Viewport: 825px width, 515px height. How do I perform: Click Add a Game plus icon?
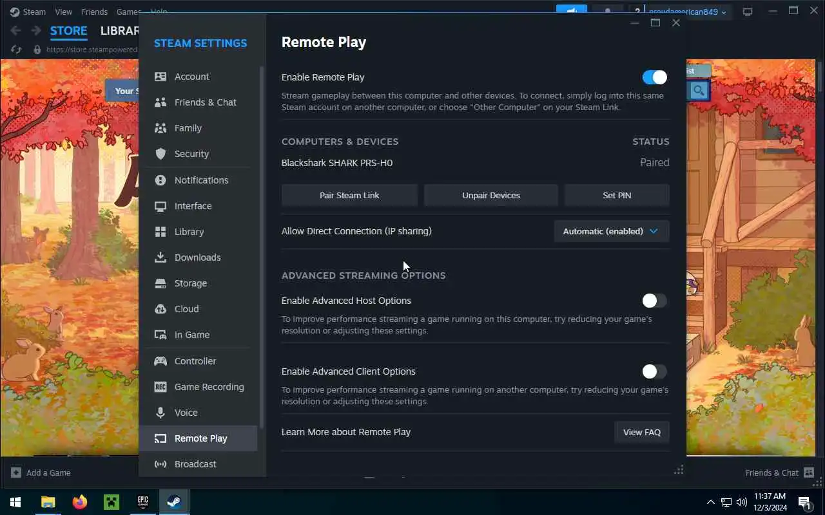click(x=16, y=473)
